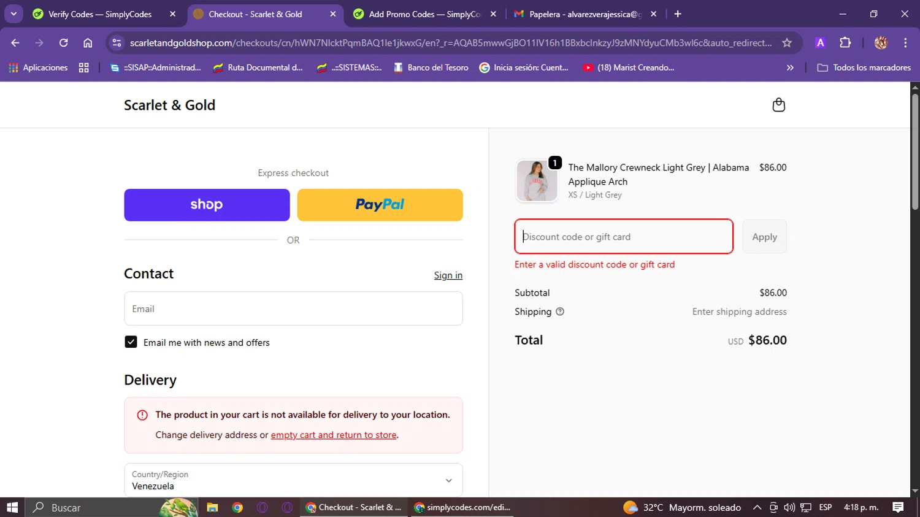Bookmark this page with the star icon

[x=787, y=43]
